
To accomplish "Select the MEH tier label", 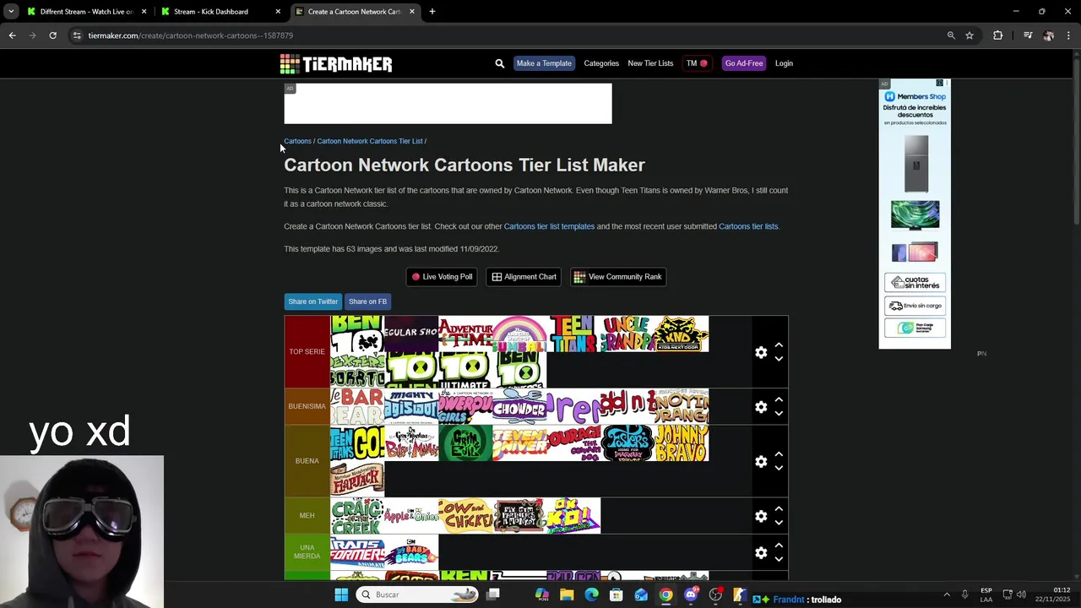I will coord(307,515).
